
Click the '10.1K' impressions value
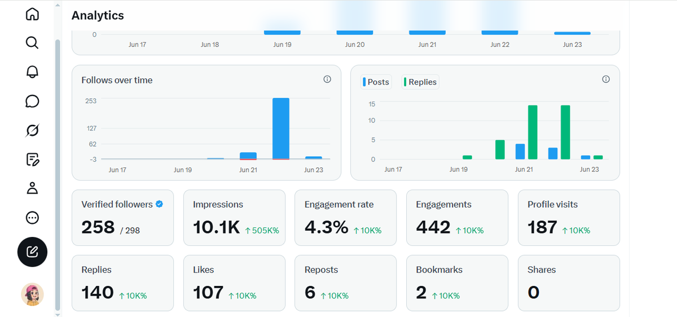click(217, 227)
